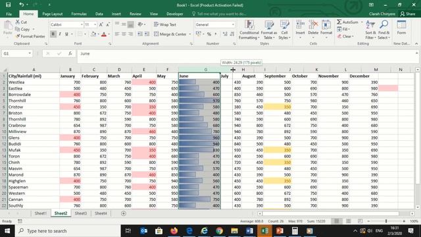Open Find & Select menu
The height and width of the screenshot is (237, 421).
click(x=384, y=30)
